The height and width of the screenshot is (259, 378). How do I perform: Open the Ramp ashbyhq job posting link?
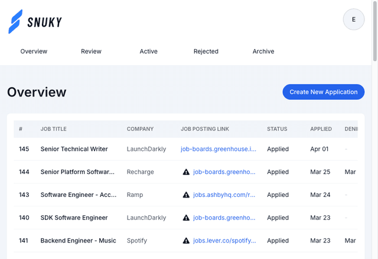pyautogui.click(x=224, y=195)
